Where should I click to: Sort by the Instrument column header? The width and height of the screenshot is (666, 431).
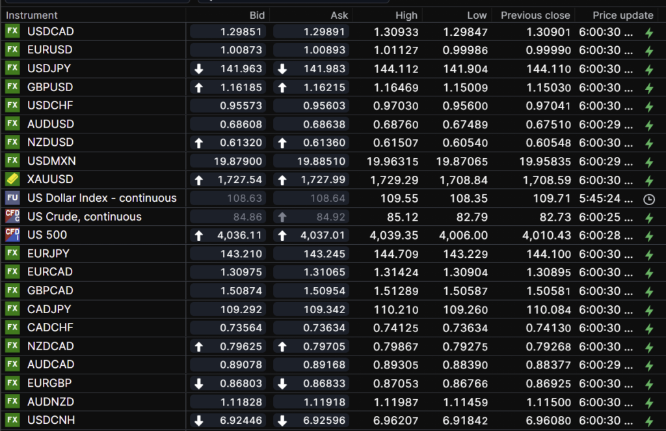tap(32, 15)
